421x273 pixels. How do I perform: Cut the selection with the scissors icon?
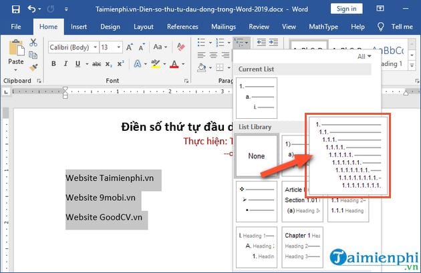(x=33, y=43)
